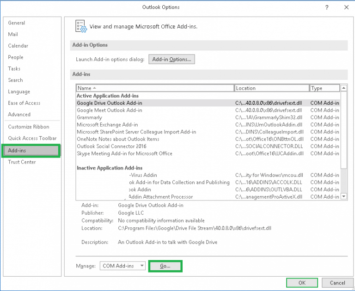Click the Help question mark icon
The image size is (355, 291).
(327, 7)
